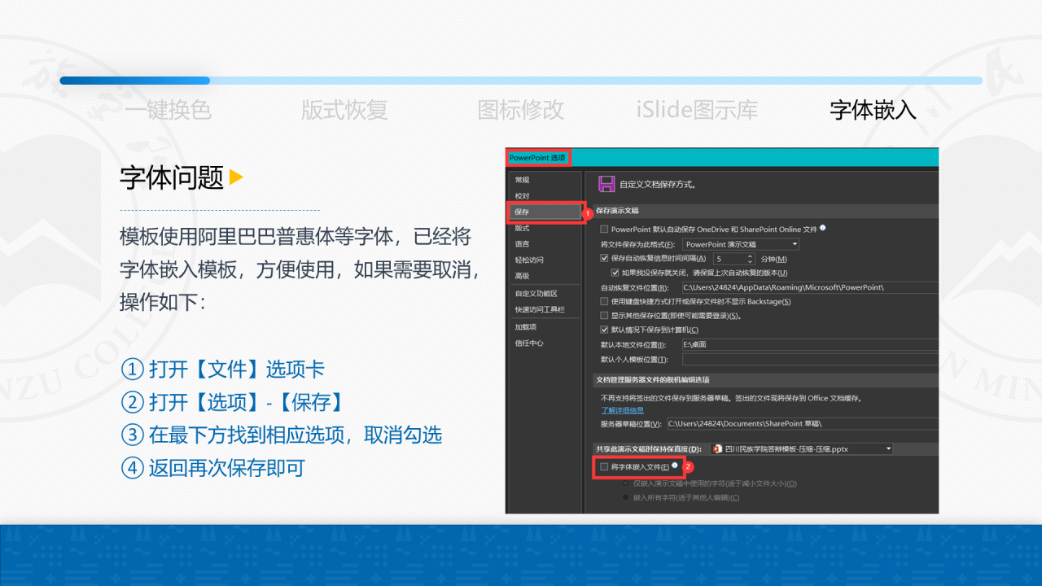The width and height of the screenshot is (1042, 586).
Task: Uncheck 如果我没保存就关闭 keep last version option
Action: click(615, 273)
